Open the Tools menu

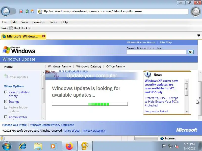[53, 22]
